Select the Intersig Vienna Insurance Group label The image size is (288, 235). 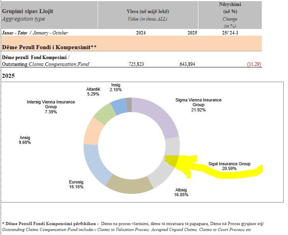[51, 107]
